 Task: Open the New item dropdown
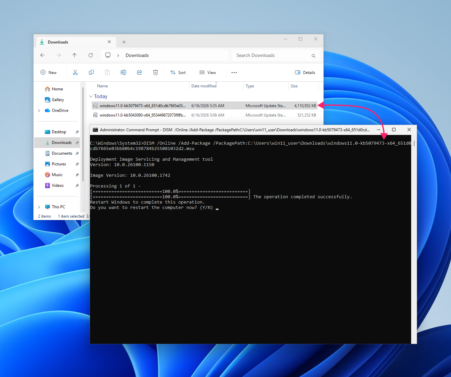pyautogui.click(x=49, y=72)
